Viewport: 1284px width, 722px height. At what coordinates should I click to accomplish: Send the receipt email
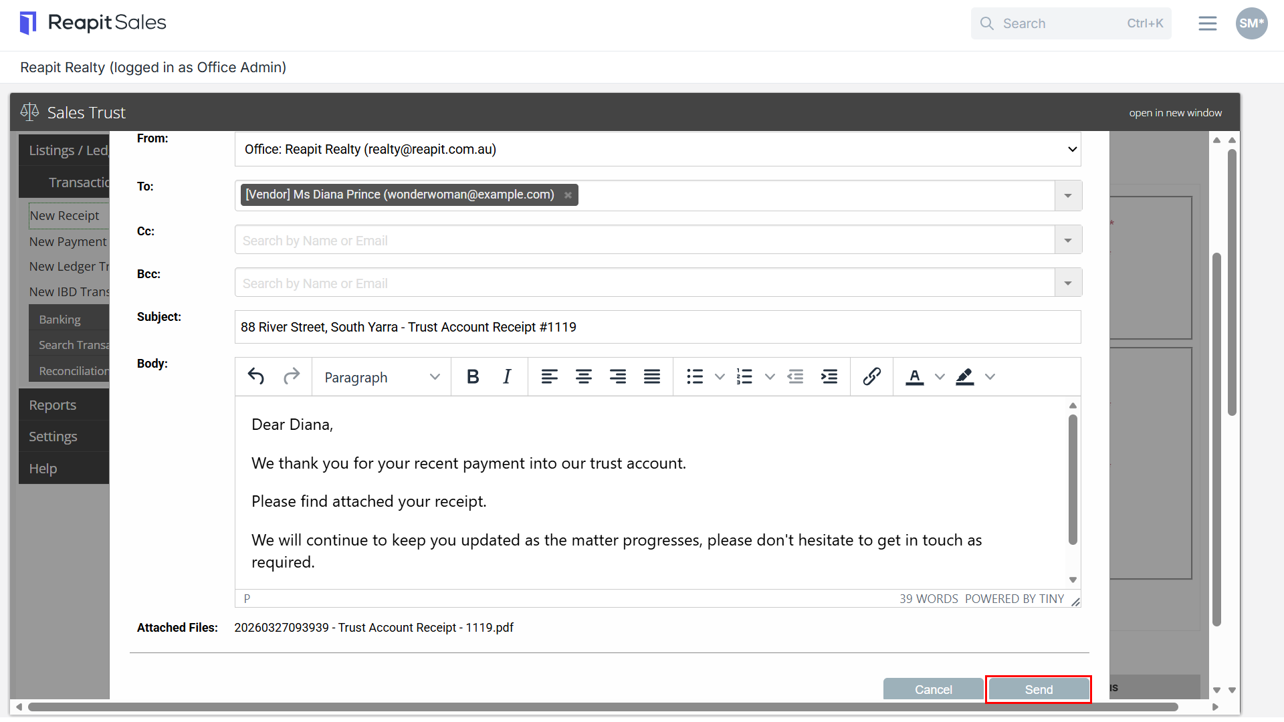point(1039,689)
